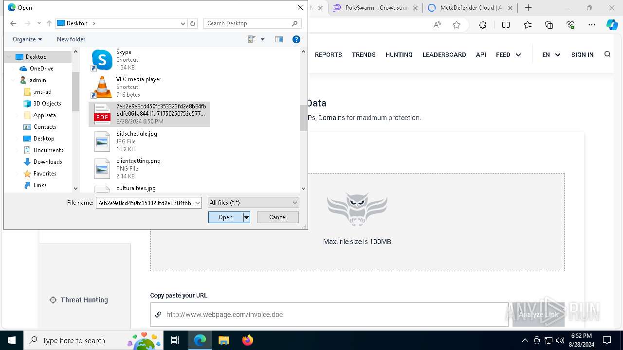
Task: Switch to PolySwarm browser tab
Action: [375, 8]
